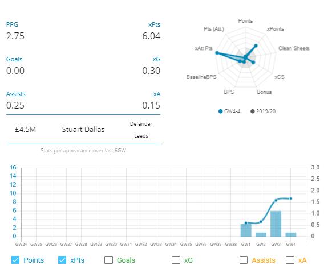This screenshot has width=328, height=273.
Task: Enable the xA checkbox
Action: pyautogui.click(x=290, y=260)
